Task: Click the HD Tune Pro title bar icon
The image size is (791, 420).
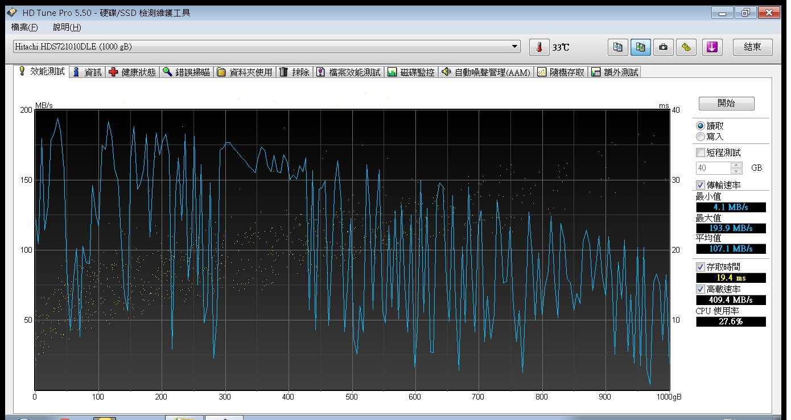Action: 13,13
